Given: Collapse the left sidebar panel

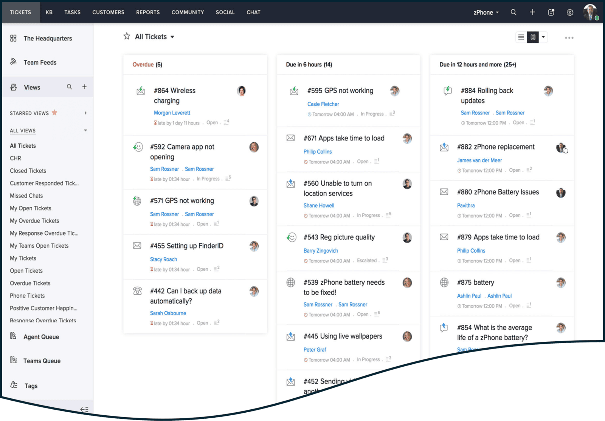Looking at the screenshot, I should (x=84, y=409).
